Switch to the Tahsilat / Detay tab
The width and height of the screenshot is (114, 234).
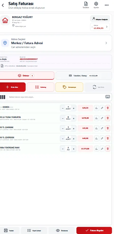coord(84,76)
